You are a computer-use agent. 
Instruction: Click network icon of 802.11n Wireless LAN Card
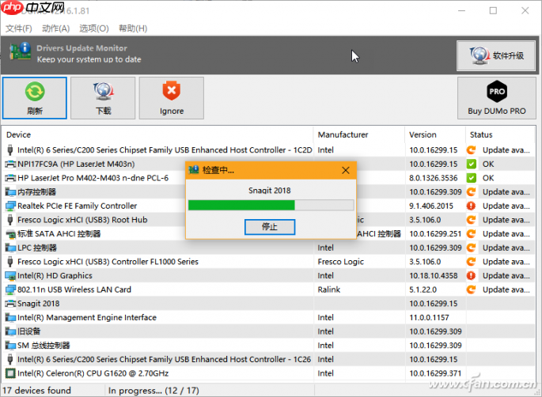(10, 289)
